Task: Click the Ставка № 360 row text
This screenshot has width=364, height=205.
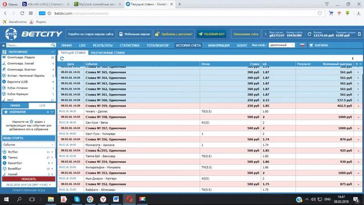Action: [x=106, y=100]
